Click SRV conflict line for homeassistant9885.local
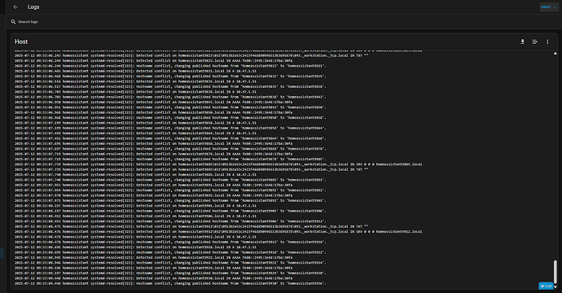 (218, 164)
